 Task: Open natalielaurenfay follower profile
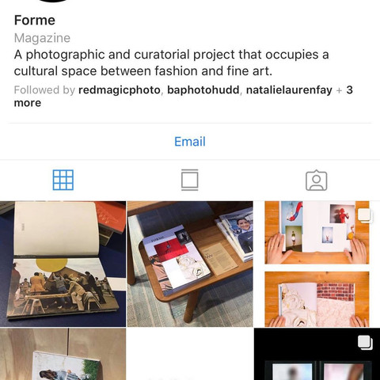coord(289,90)
